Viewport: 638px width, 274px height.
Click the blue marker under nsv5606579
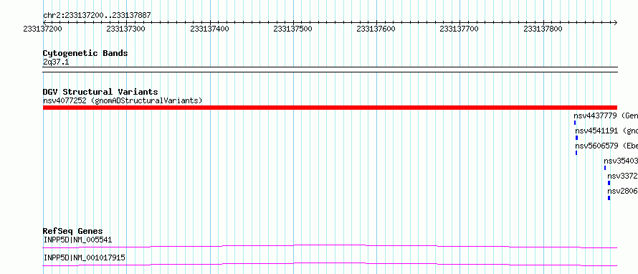tap(576, 153)
